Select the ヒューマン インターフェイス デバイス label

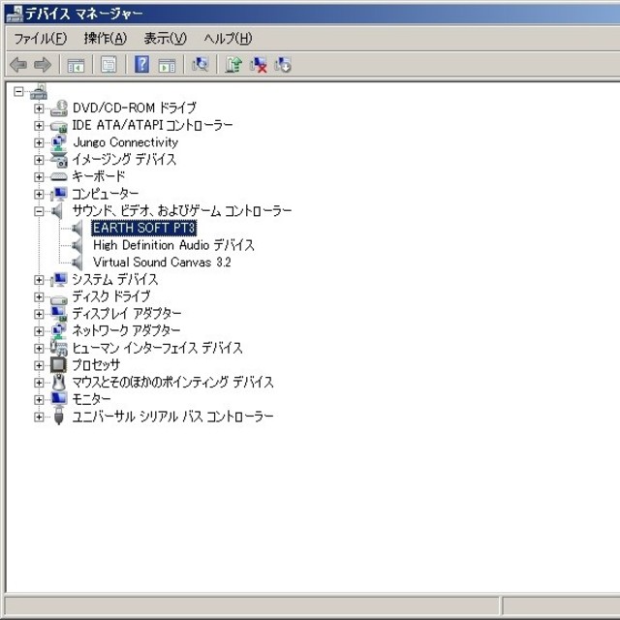(157, 348)
